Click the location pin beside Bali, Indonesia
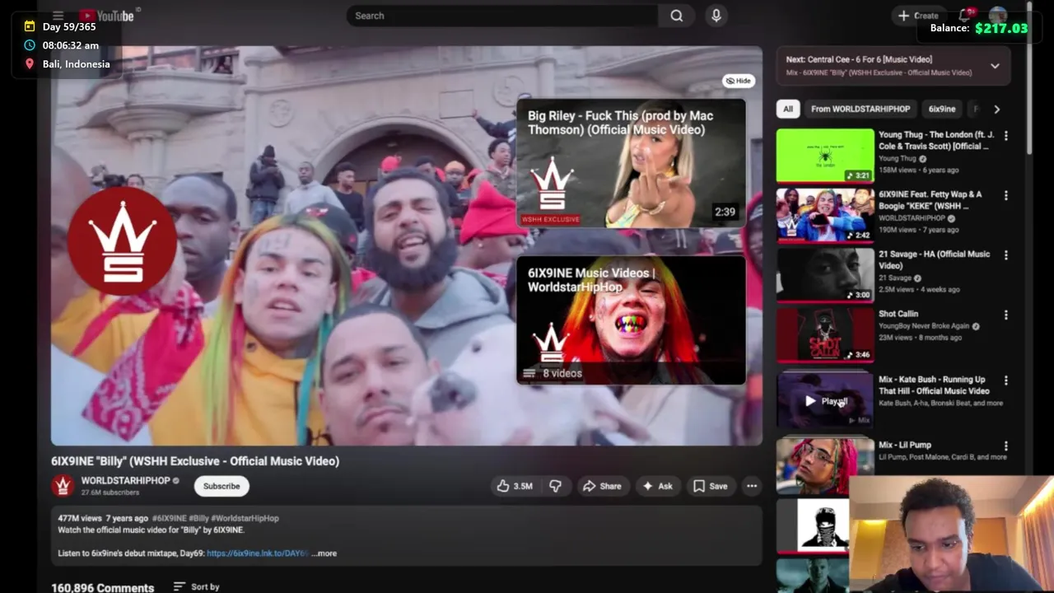The image size is (1054, 593). pos(30,64)
